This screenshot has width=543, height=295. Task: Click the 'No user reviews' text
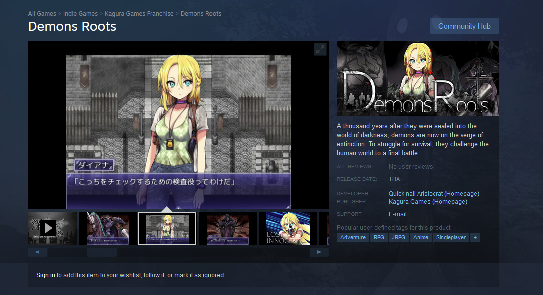(x=411, y=166)
